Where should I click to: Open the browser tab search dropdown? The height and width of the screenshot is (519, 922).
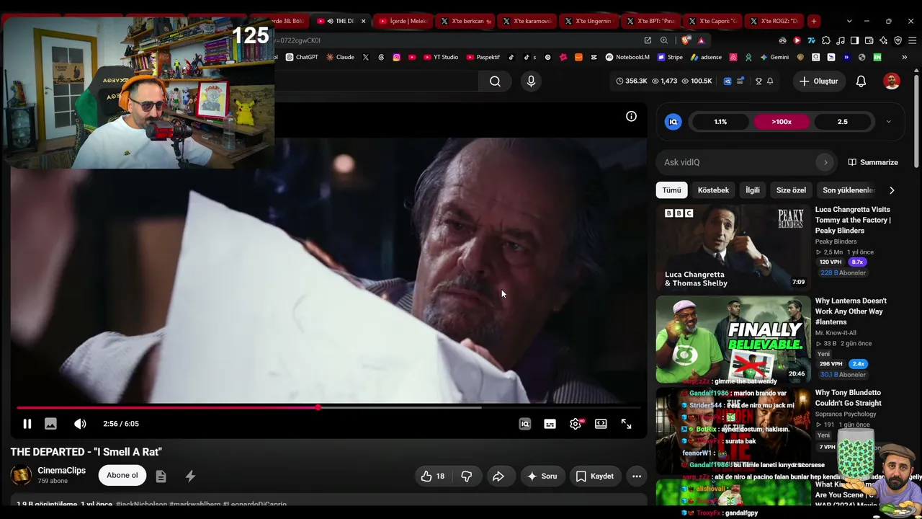click(849, 21)
